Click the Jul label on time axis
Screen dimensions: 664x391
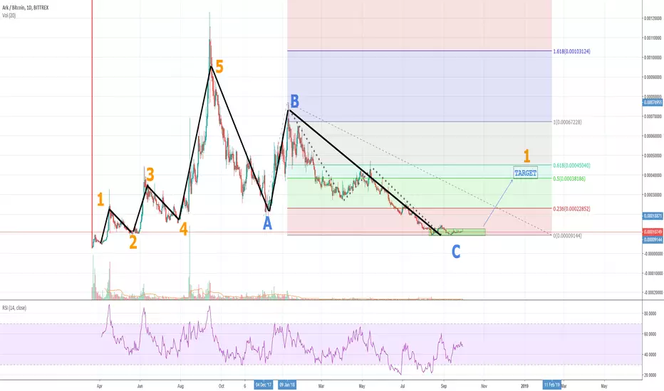(x=403, y=386)
